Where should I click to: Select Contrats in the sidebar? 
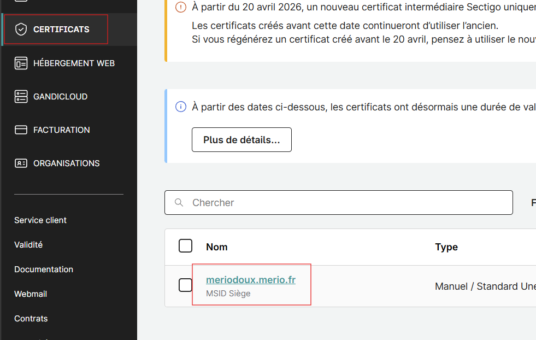31,319
